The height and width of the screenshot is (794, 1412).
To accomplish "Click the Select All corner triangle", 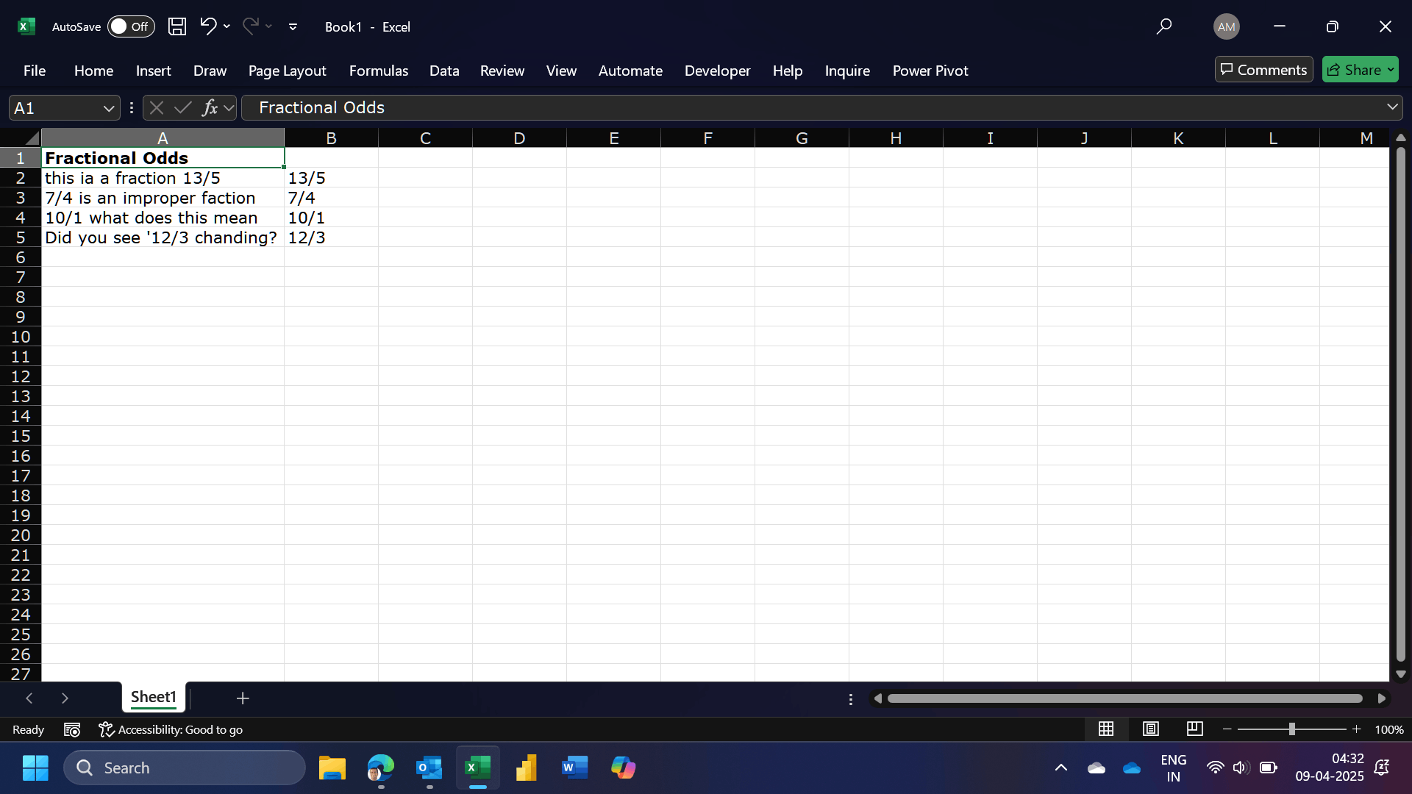I will (31, 138).
